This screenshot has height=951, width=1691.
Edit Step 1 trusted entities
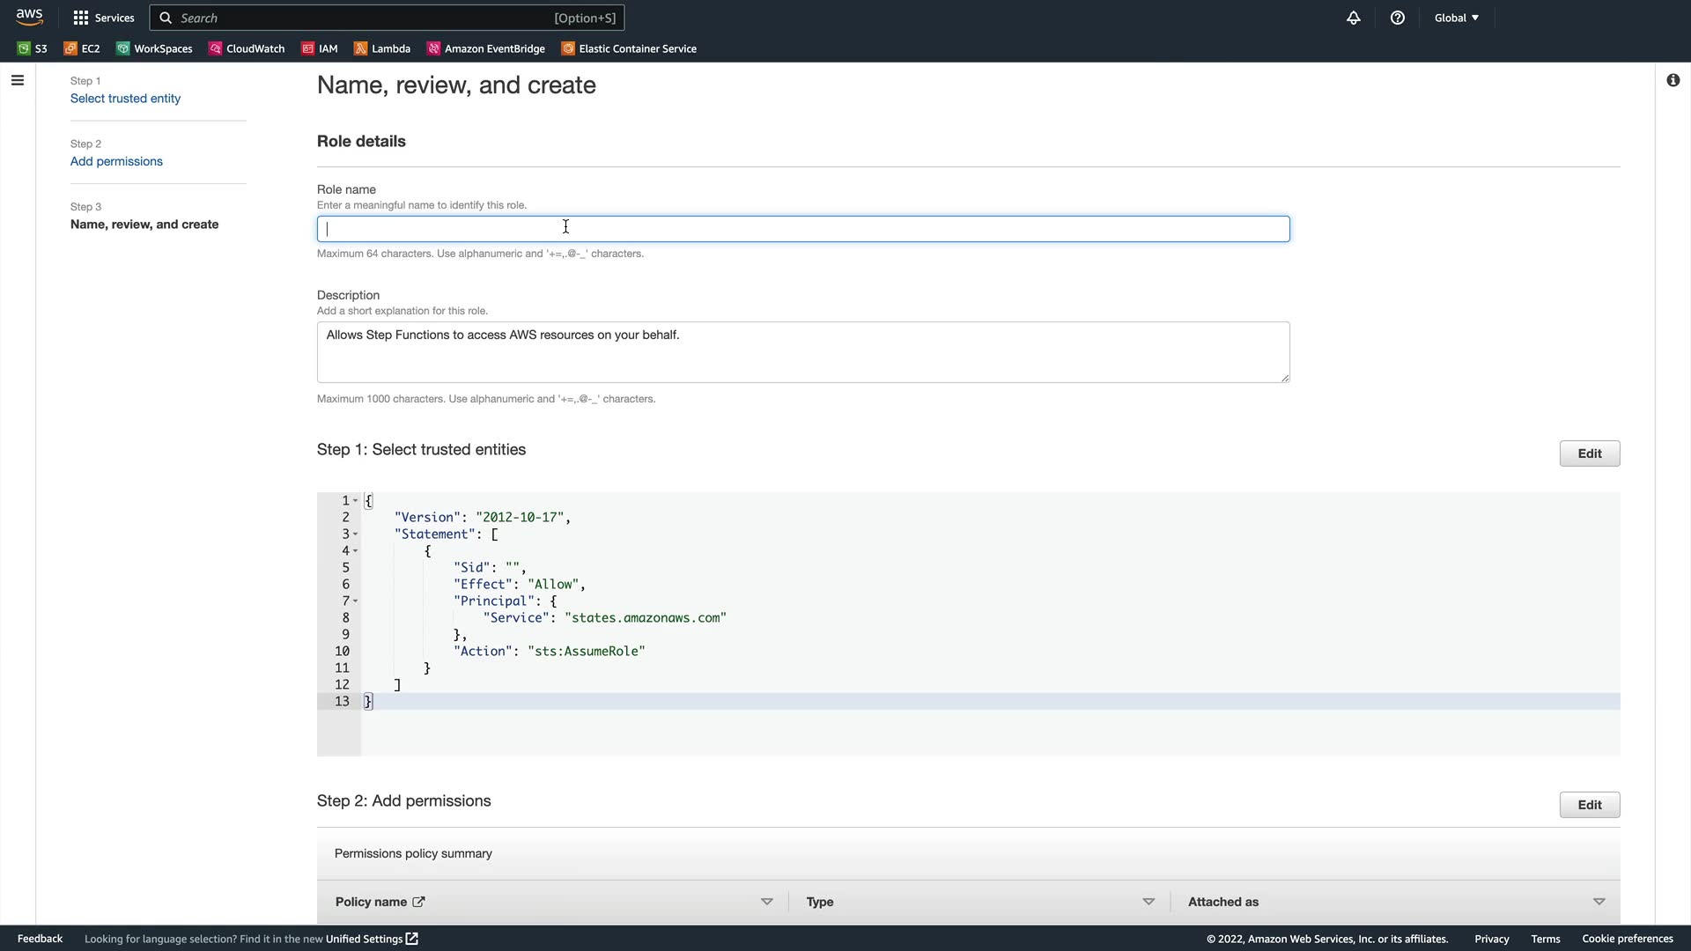pos(1589,453)
